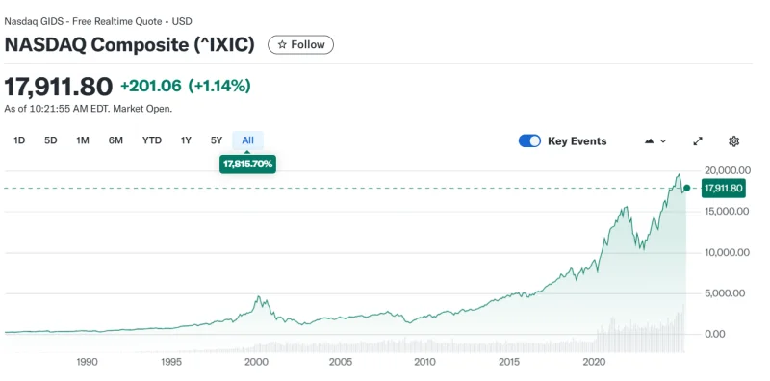Open chart settings gear
Image resolution: width=770 pixels, height=381 pixels.
coord(733,141)
